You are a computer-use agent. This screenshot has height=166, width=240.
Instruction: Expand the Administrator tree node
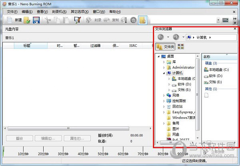pyautogui.click(x=164, y=68)
